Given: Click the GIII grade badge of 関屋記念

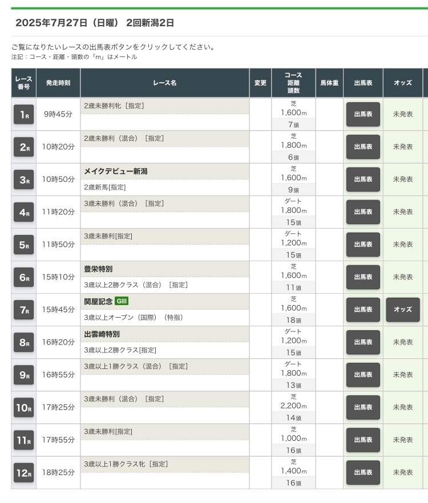Looking at the screenshot, I should tap(122, 301).
